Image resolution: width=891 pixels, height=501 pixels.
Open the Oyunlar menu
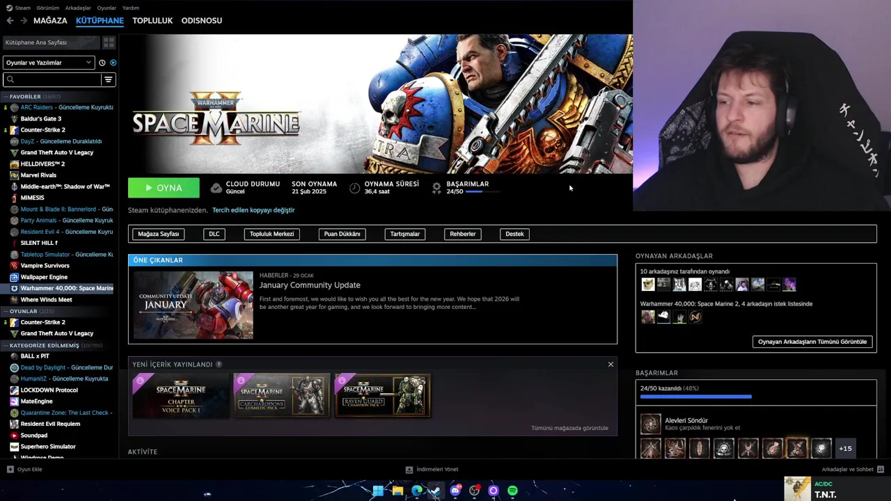pyautogui.click(x=107, y=8)
